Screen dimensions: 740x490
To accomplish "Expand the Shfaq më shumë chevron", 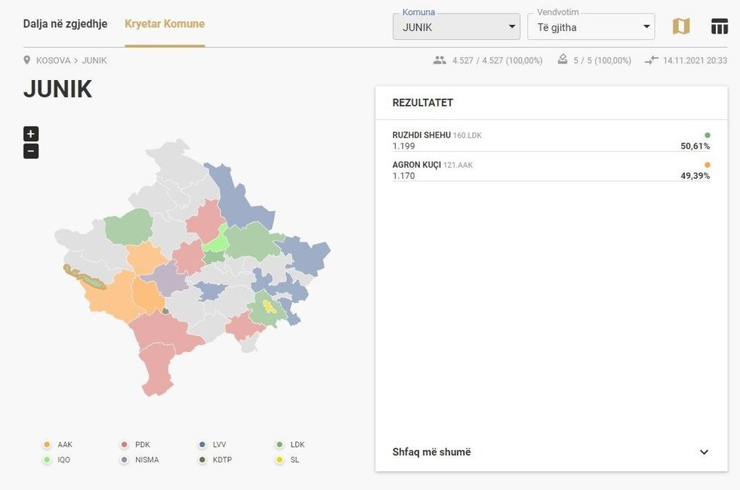I will click(704, 452).
